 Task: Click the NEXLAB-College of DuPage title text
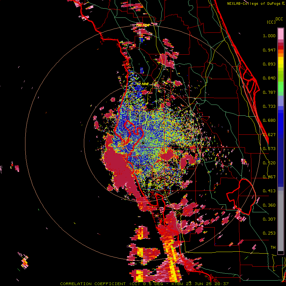[x=254, y=3]
